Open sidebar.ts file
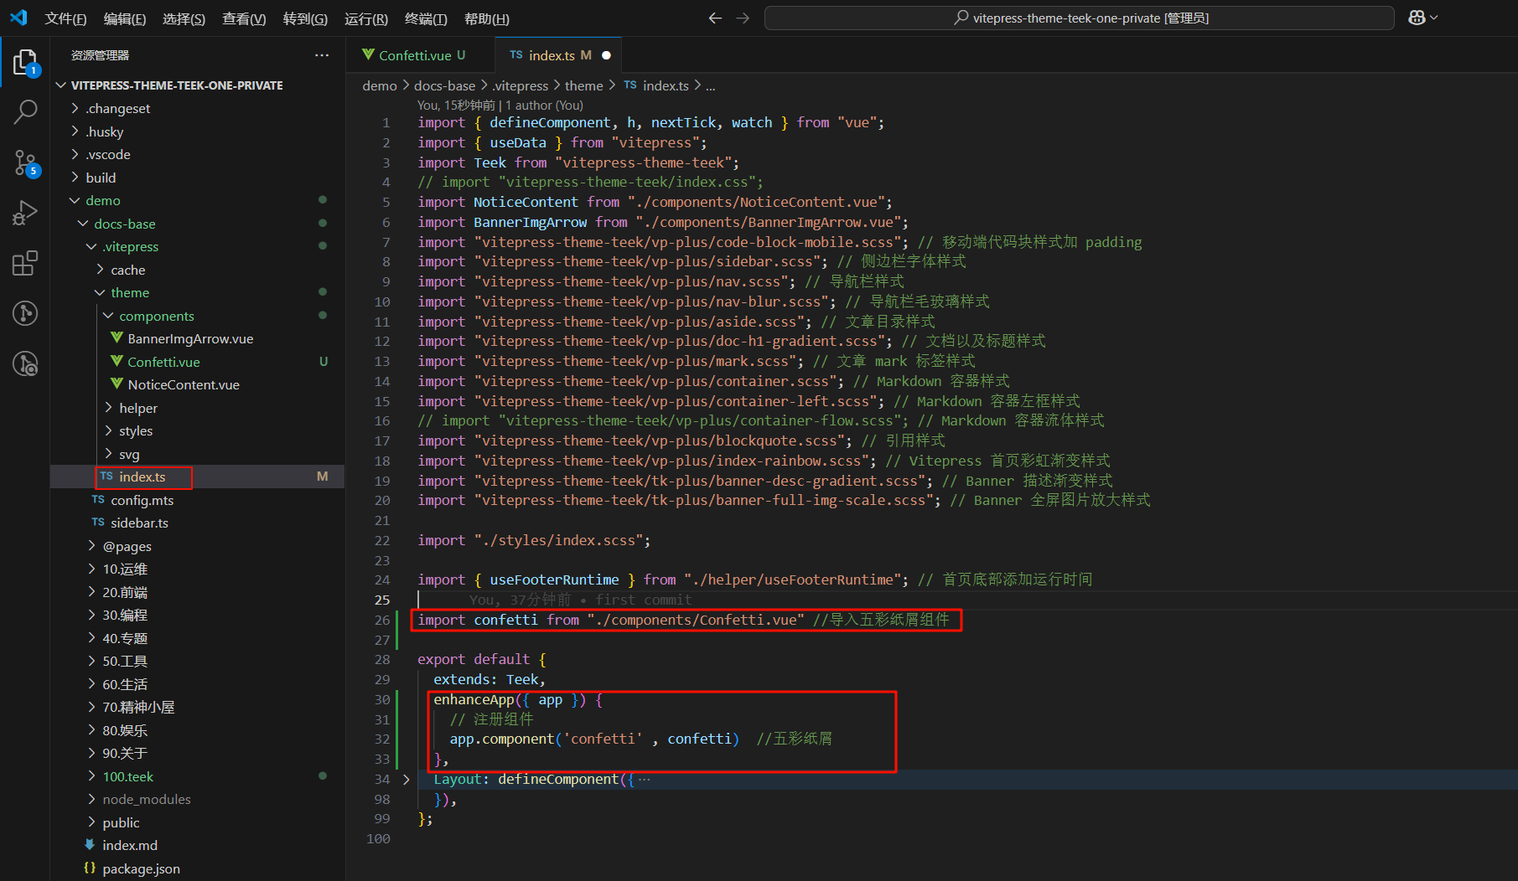 point(139,523)
